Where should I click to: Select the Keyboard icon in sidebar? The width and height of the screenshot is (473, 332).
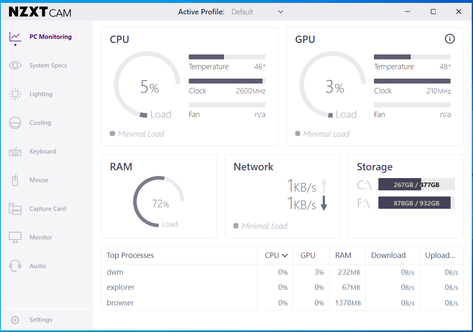point(15,151)
